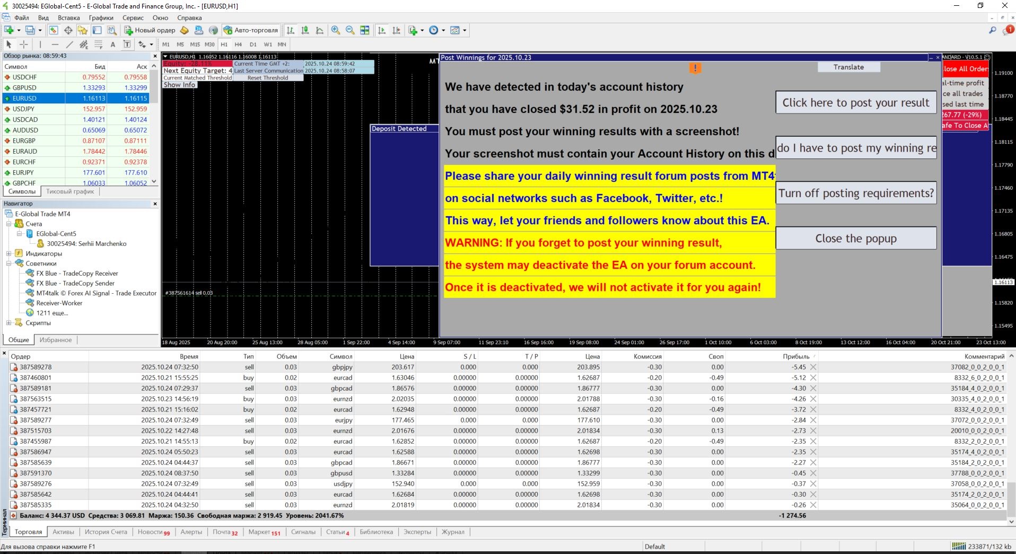This screenshot has width=1016, height=554.
Task: Open the Сервис menu
Action: click(x=133, y=17)
